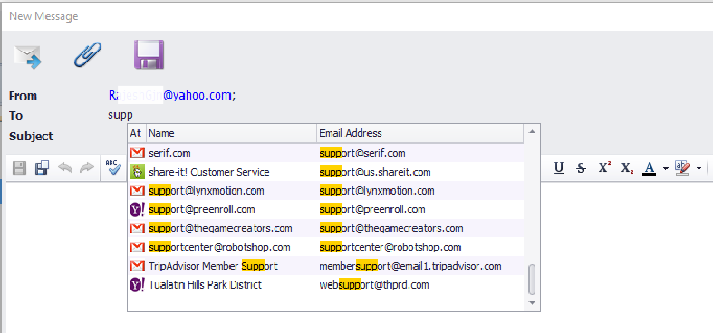The height and width of the screenshot is (333, 713).
Task: Toggle strikethrough formatting
Action: point(581,168)
